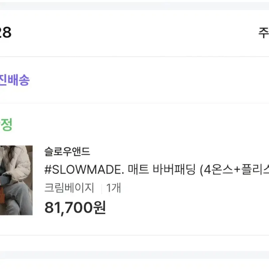
Task: Click the separator line under the order date
Action: tap(134, 57)
